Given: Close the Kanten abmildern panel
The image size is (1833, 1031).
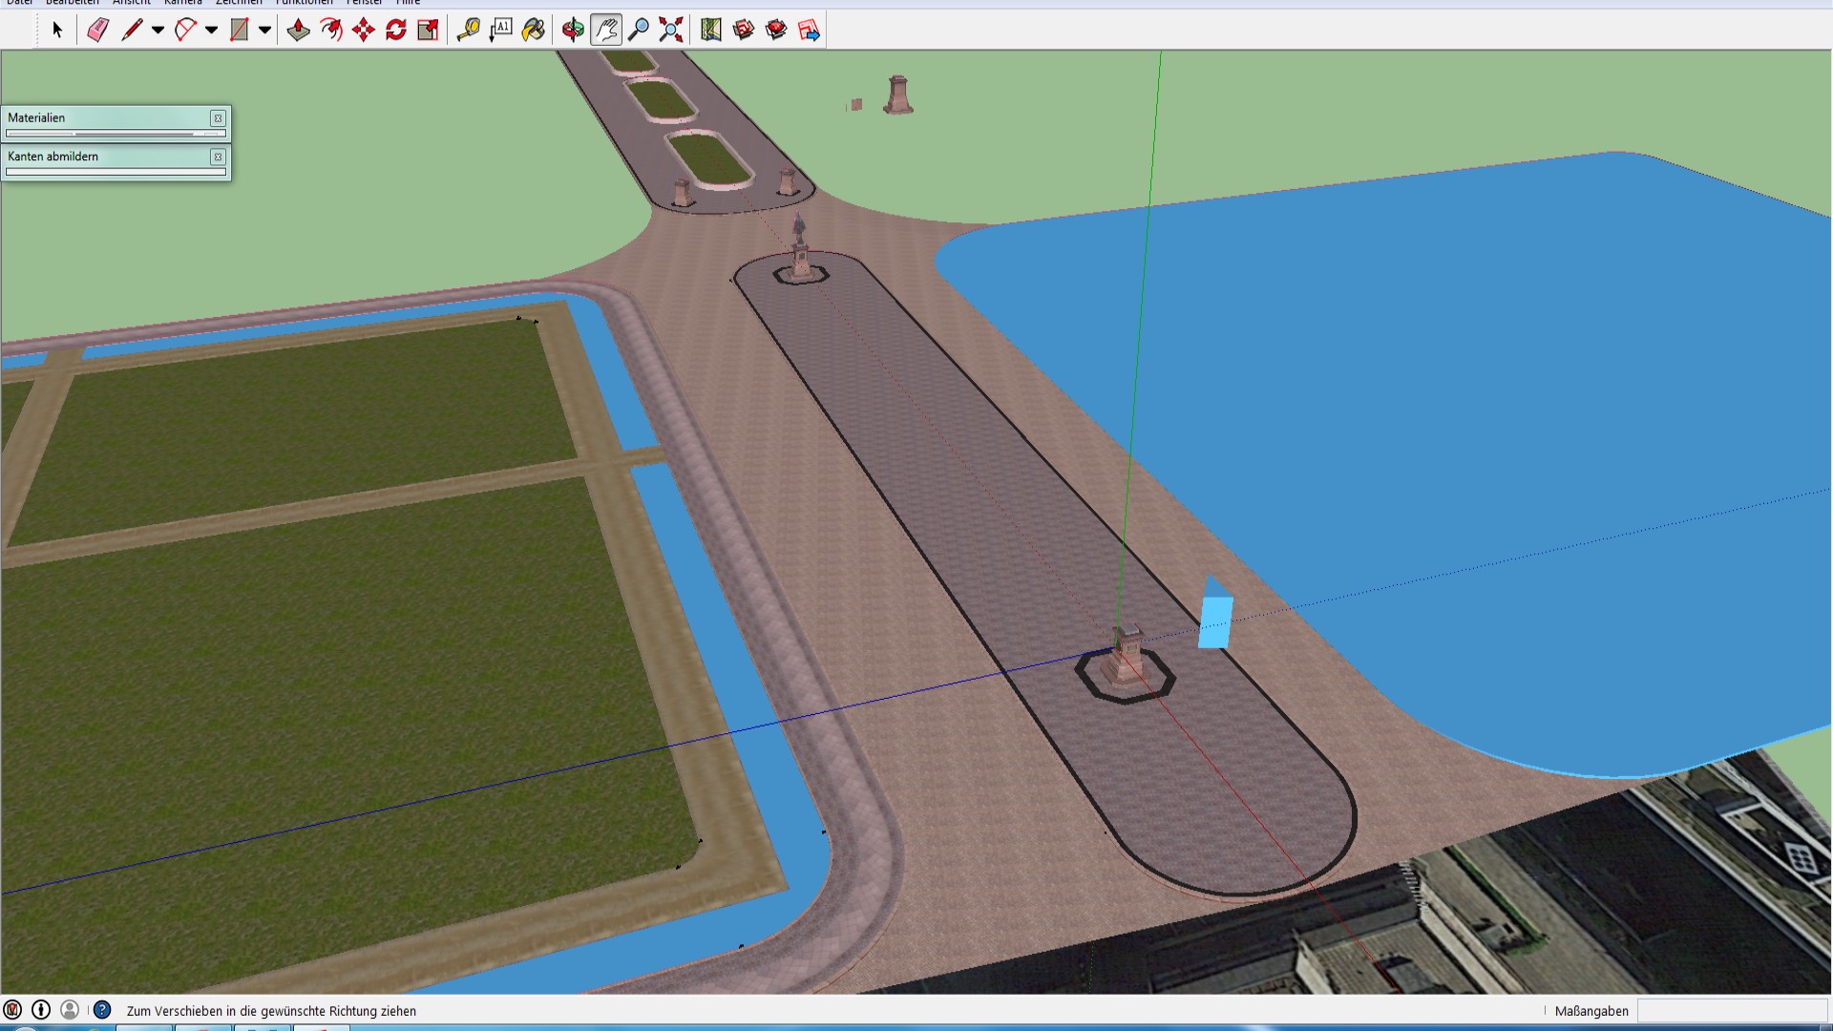Looking at the screenshot, I should pos(218,157).
